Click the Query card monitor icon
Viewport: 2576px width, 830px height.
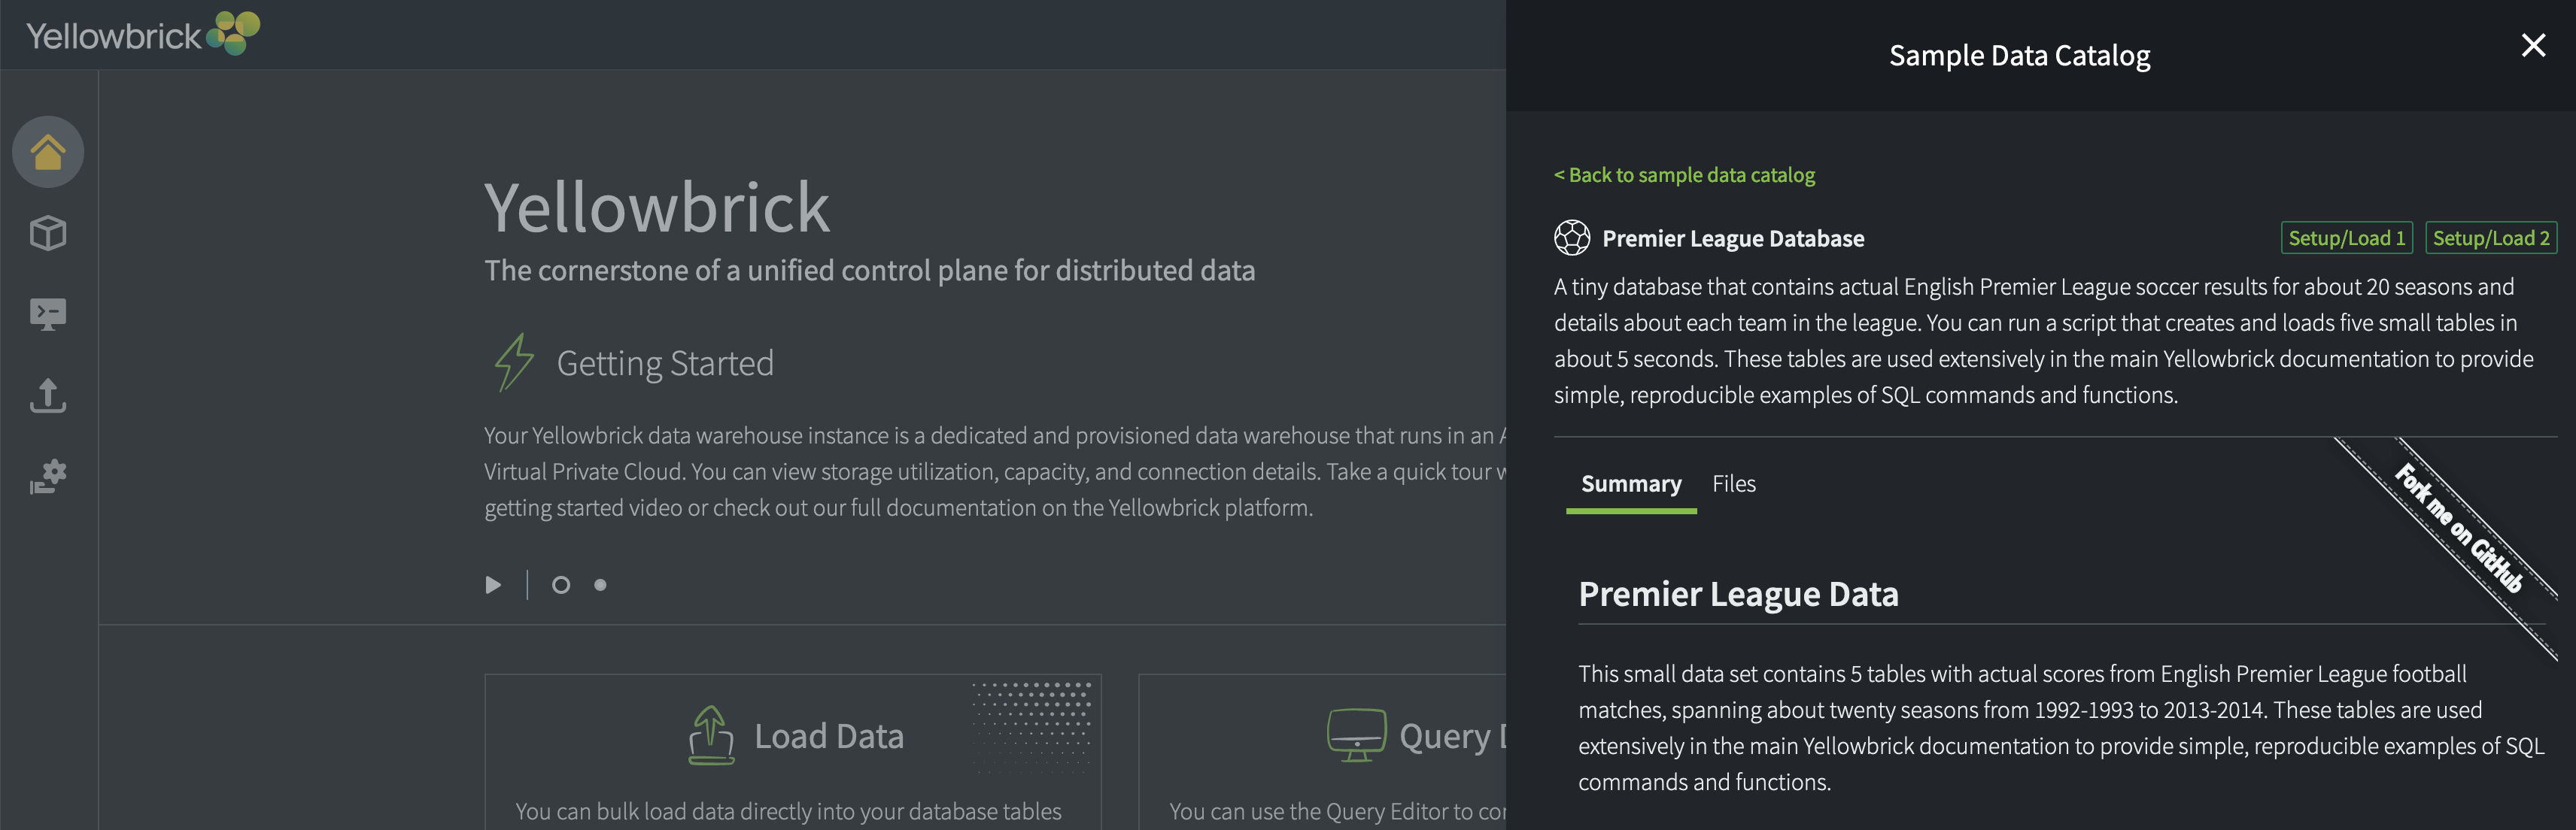point(1356,735)
